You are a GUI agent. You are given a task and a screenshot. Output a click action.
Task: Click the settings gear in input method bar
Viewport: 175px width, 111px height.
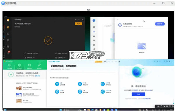[173, 106]
